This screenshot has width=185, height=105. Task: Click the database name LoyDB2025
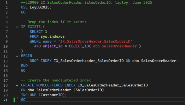tap(40, 7)
